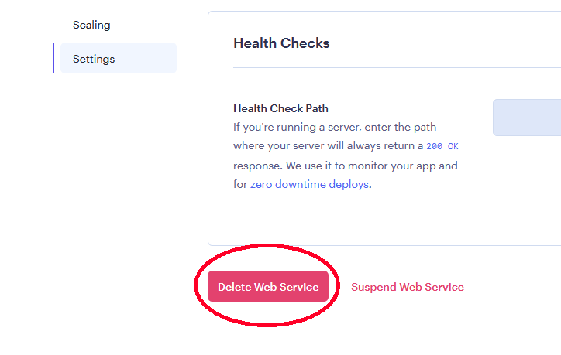
Task: Click the Suspend Web Service link
Action: pos(407,287)
